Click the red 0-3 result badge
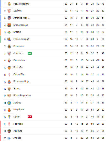 coord(30,117)
